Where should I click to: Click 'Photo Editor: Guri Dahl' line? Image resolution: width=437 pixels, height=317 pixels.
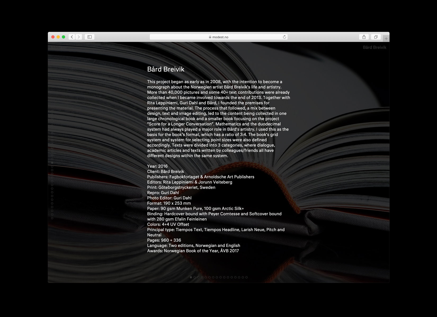[169, 198]
